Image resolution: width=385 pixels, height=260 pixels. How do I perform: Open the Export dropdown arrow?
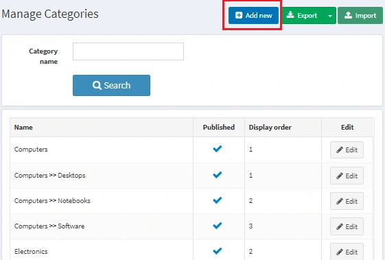330,16
